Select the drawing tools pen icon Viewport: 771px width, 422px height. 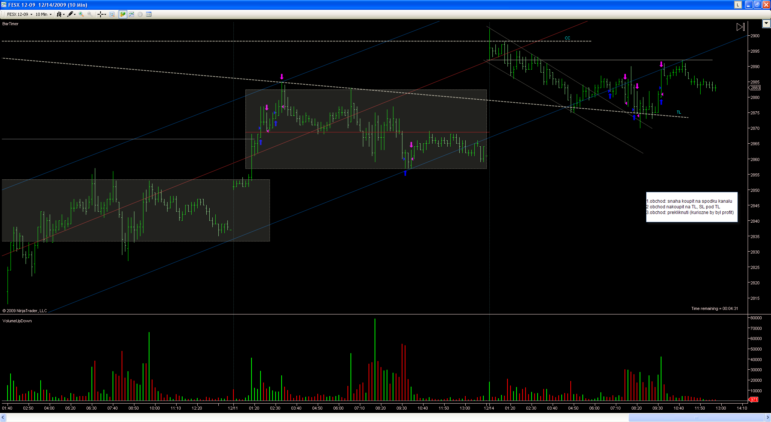[71, 14]
